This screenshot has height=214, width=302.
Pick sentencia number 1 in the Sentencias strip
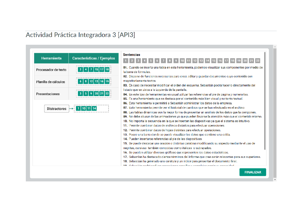tap(126, 60)
